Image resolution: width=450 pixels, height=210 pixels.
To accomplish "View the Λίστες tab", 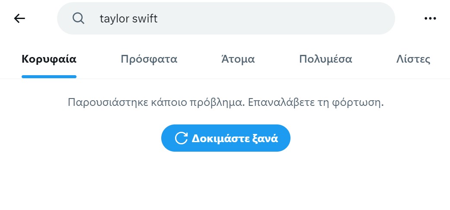I will [x=413, y=59].
